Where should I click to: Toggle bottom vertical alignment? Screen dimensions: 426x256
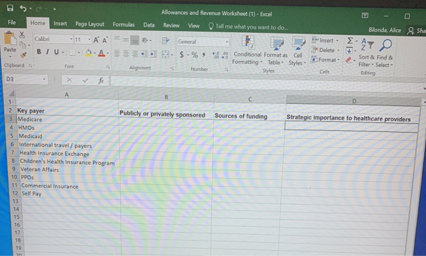click(x=134, y=41)
